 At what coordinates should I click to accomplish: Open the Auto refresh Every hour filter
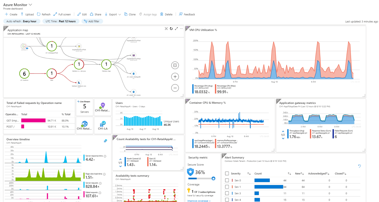(22, 21)
